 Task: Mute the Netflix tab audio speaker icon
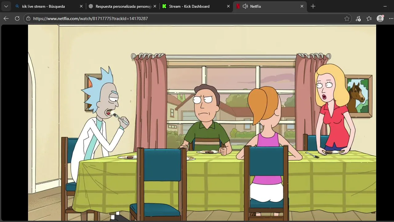pyautogui.click(x=245, y=6)
